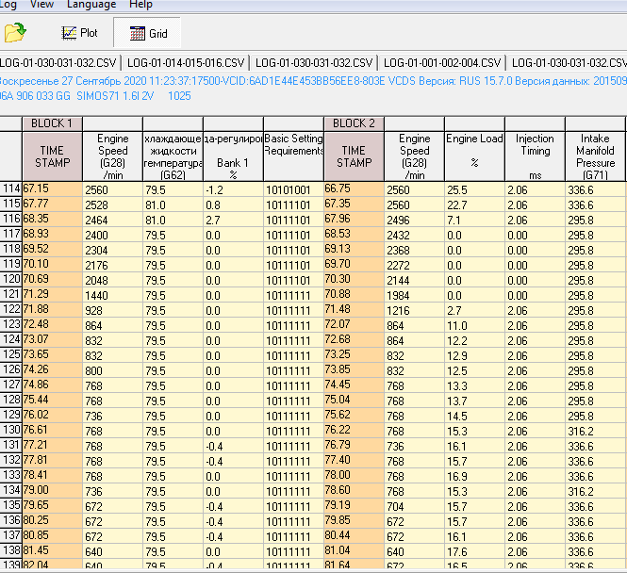Select row header 114
The width and height of the screenshot is (627, 573).
tap(11, 188)
